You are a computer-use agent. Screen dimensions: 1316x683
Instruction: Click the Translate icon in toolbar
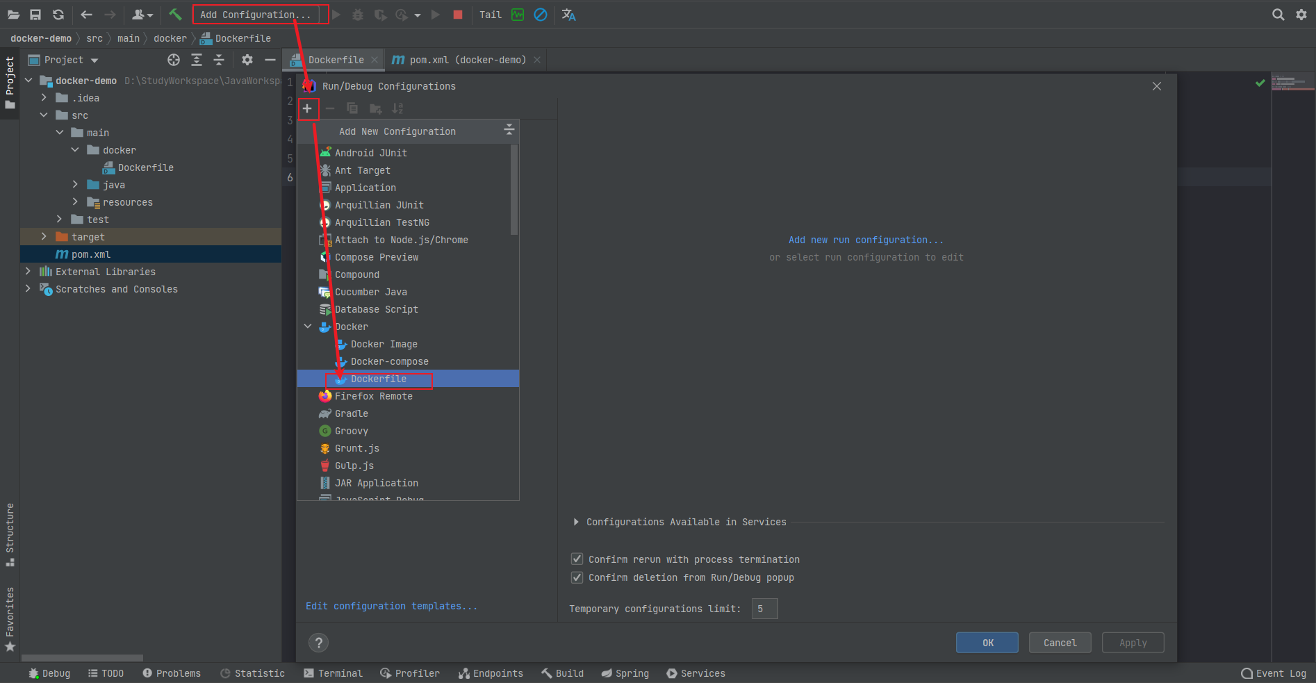[568, 15]
